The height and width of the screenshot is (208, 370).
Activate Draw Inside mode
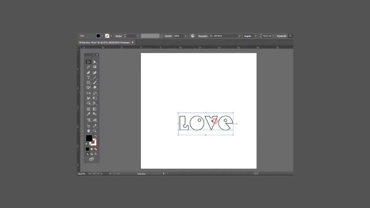pos(95,154)
